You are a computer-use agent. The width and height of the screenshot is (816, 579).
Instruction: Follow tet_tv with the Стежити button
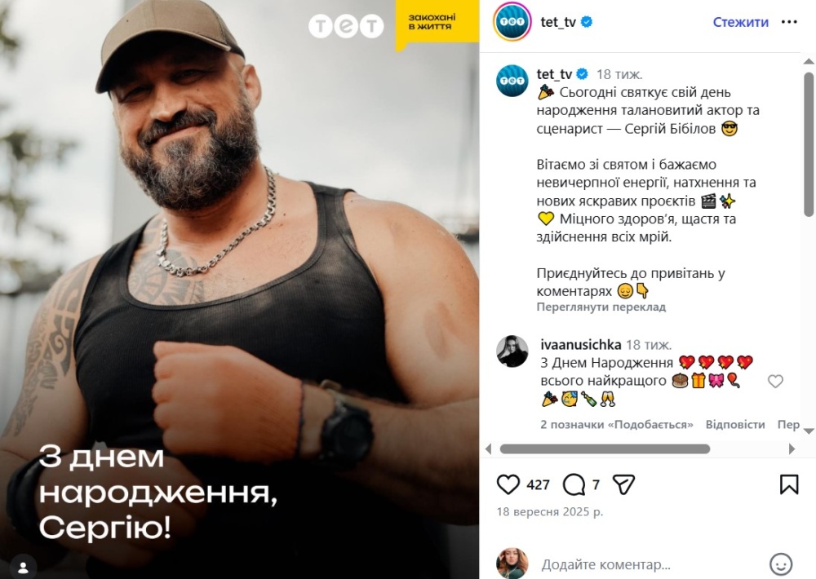740,22
